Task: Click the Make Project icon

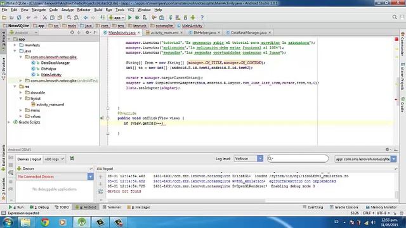Action: [102, 18]
